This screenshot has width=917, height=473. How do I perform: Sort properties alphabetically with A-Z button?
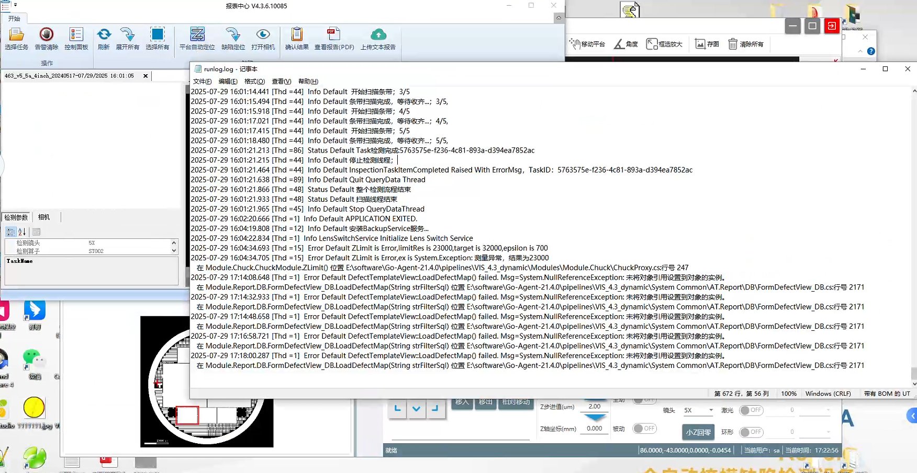tap(22, 232)
